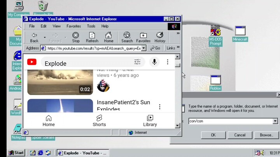Open the MS-DOS Prompt desktop icon
Screen dimensions: 280x157
click(x=215, y=36)
